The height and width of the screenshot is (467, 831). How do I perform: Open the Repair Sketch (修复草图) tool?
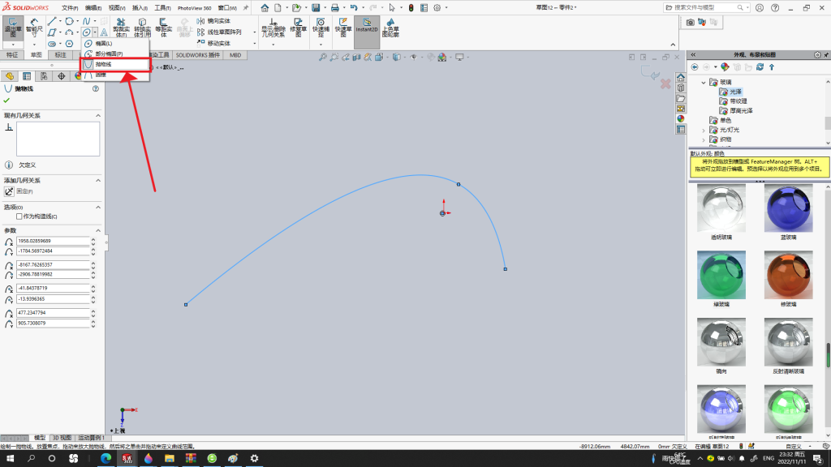[299, 28]
